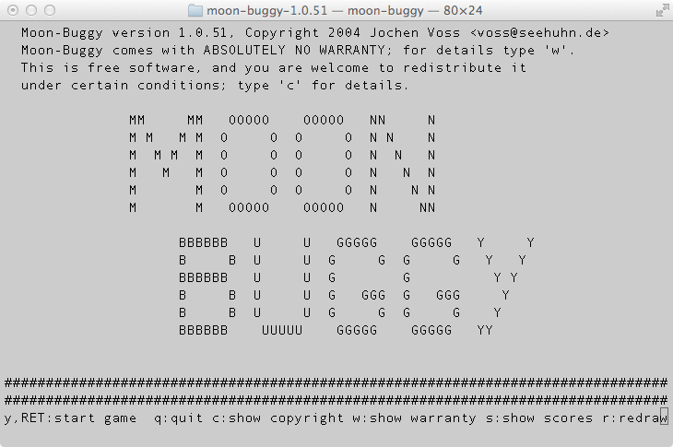The height and width of the screenshot is (447, 673).
Task: Click the 'Copyright 2004 Jochen Voss' text
Action: [352, 32]
